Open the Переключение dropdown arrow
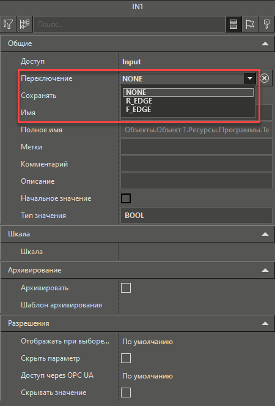 coord(250,78)
